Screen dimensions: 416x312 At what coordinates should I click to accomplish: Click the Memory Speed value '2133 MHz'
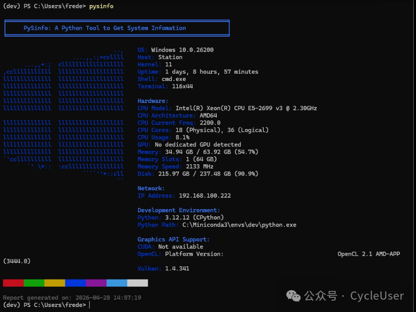(x=199, y=167)
